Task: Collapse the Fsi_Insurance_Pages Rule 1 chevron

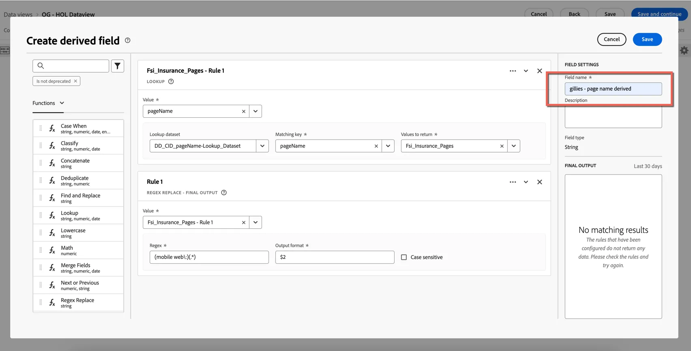Action: tap(526, 71)
